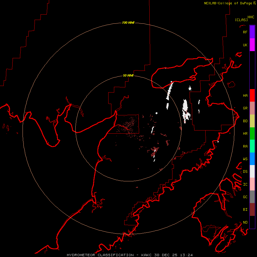Viewport: 257px width, 257px height.
Task: Click the DS legend label
Action: point(245,171)
